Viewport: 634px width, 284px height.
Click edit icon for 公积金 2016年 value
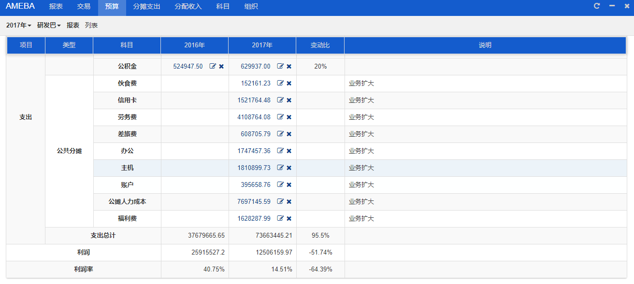(x=213, y=66)
